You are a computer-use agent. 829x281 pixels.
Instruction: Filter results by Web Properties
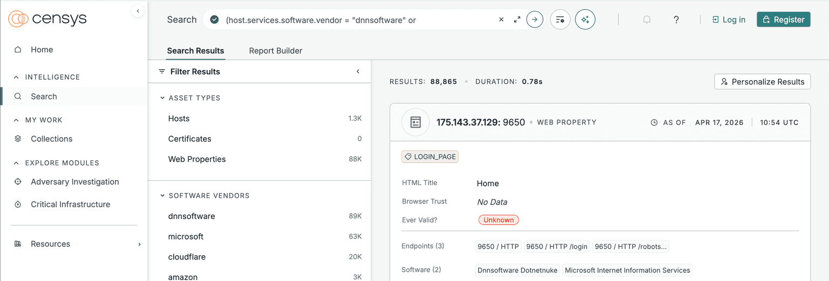(197, 159)
